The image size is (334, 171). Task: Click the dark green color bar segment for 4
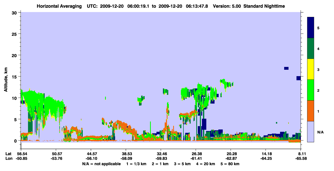click(311, 48)
